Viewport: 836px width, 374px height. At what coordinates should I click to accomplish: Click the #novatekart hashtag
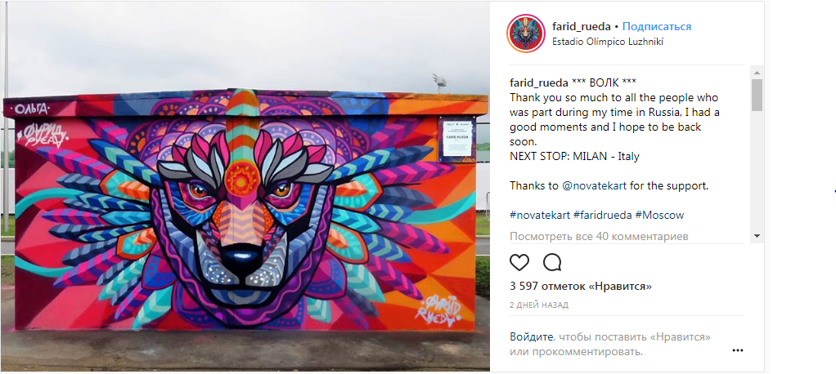(x=540, y=215)
